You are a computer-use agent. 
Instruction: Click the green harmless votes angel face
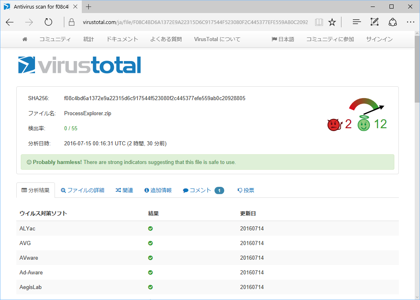pyautogui.click(x=364, y=123)
